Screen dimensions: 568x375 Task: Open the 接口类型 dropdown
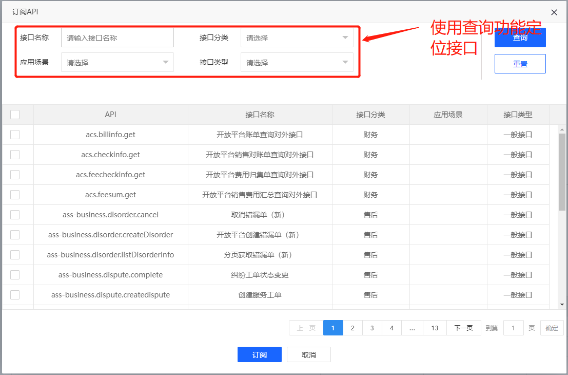(297, 62)
